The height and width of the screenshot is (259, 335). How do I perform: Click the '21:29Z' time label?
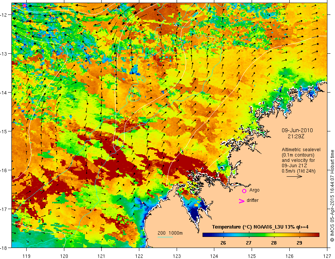pyautogui.click(x=296, y=136)
